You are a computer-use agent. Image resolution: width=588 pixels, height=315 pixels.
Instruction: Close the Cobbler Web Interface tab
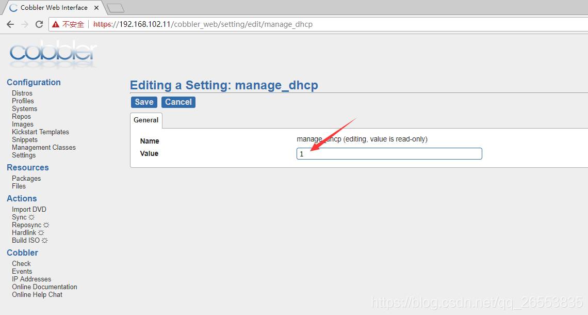pyautogui.click(x=96, y=8)
